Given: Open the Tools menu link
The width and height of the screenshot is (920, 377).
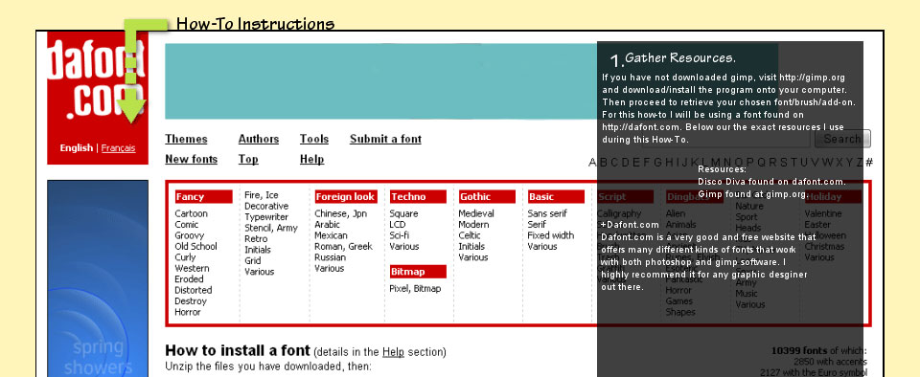Looking at the screenshot, I should [314, 139].
